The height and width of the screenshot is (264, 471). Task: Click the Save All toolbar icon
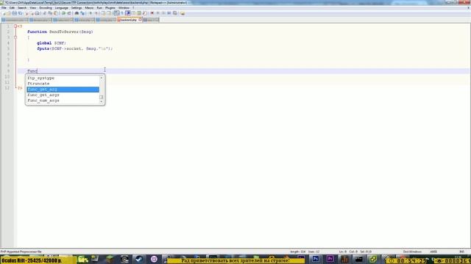coord(20,13)
